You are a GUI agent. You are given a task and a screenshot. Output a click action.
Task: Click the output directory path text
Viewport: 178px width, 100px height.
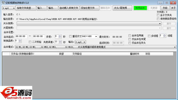(57, 19)
